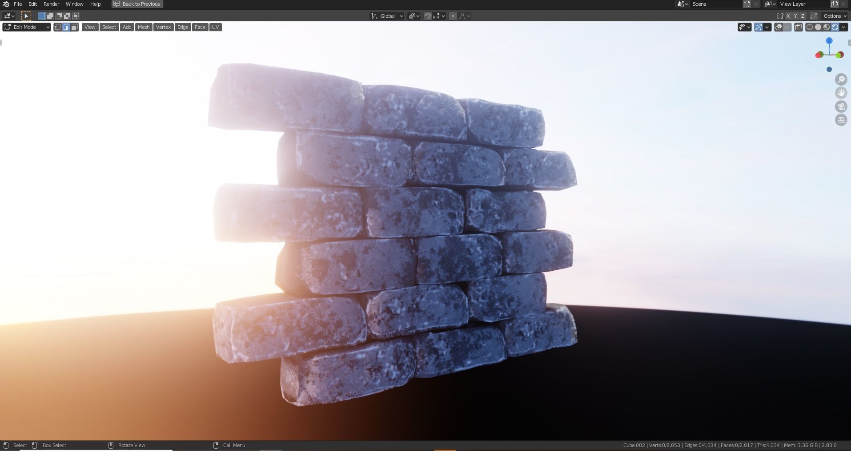
Task: Open the snapping options dropdown
Action: pyautogui.click(x=439, y=16)
